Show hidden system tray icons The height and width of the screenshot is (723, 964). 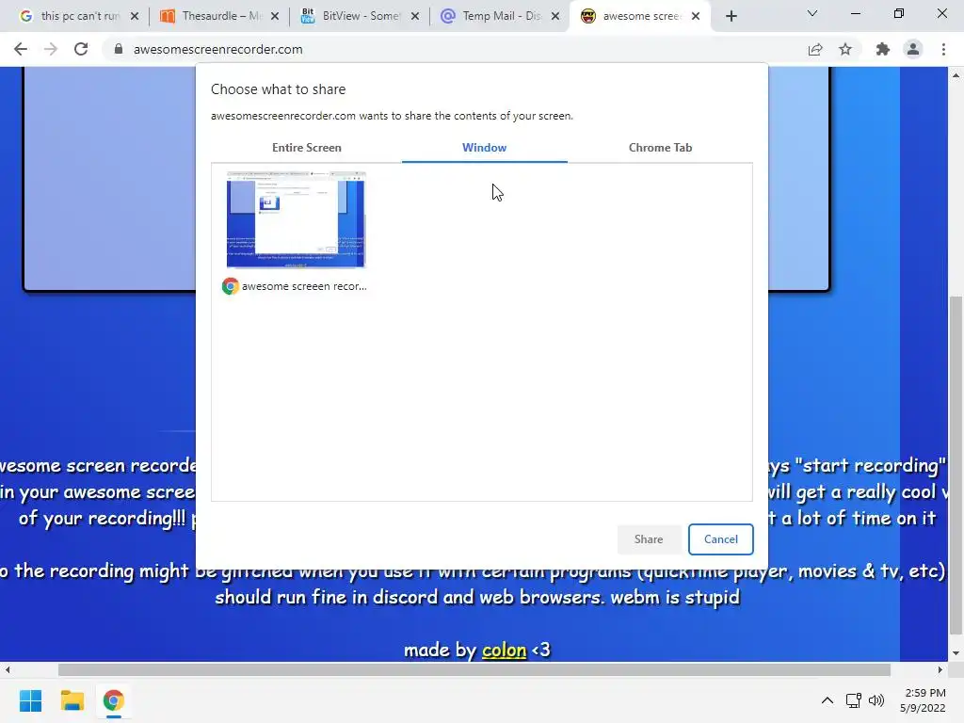point(827,700)
